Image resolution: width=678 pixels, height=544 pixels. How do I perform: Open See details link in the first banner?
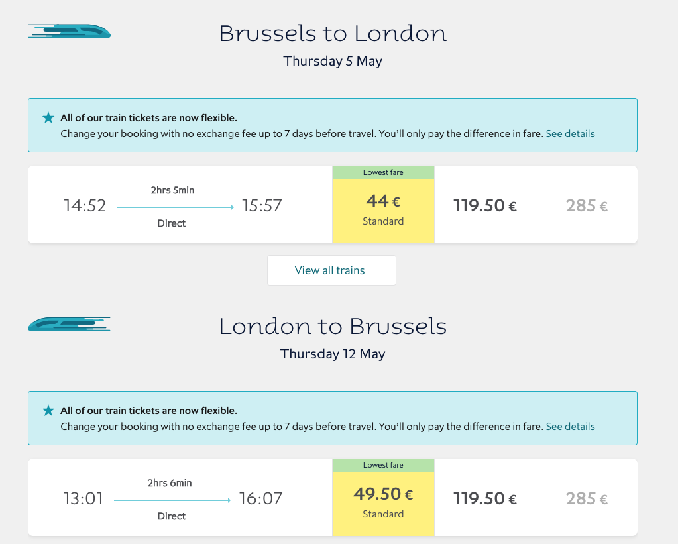pos(570,134)
